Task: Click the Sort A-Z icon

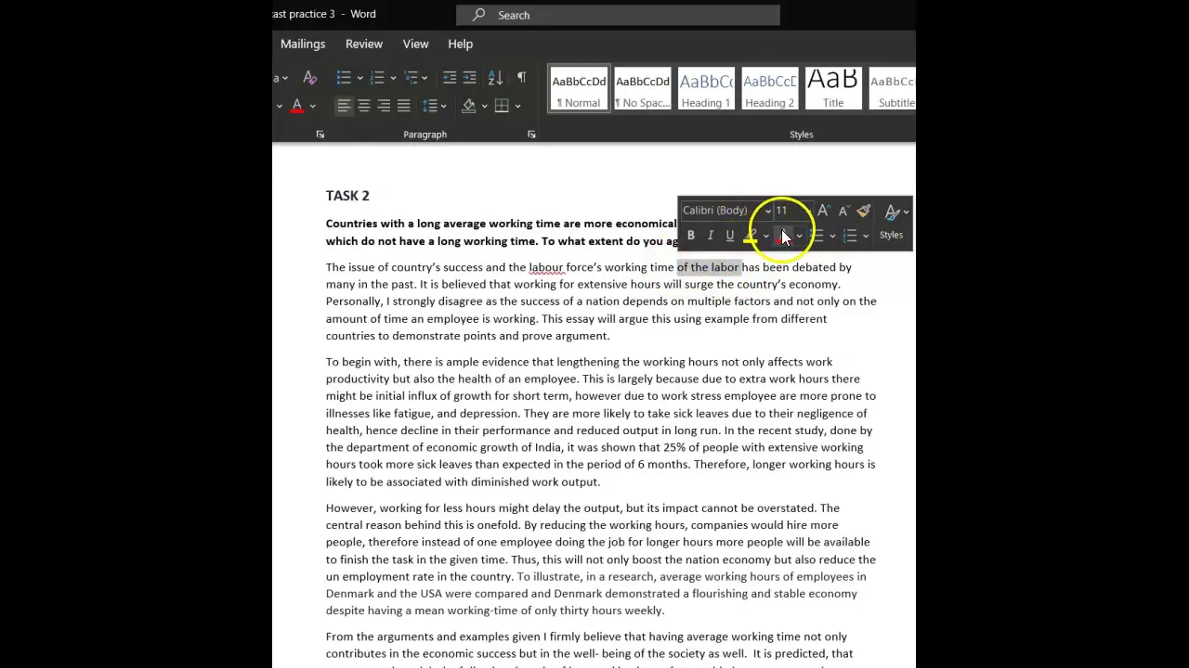Action: pos(495,78)
